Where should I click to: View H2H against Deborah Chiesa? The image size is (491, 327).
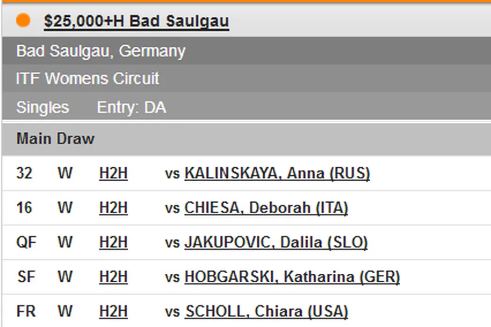click(113, 208)
